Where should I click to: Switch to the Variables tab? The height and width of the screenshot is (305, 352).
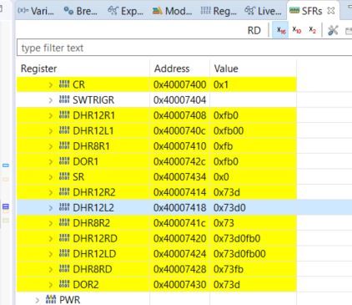(x=36, y=11)
